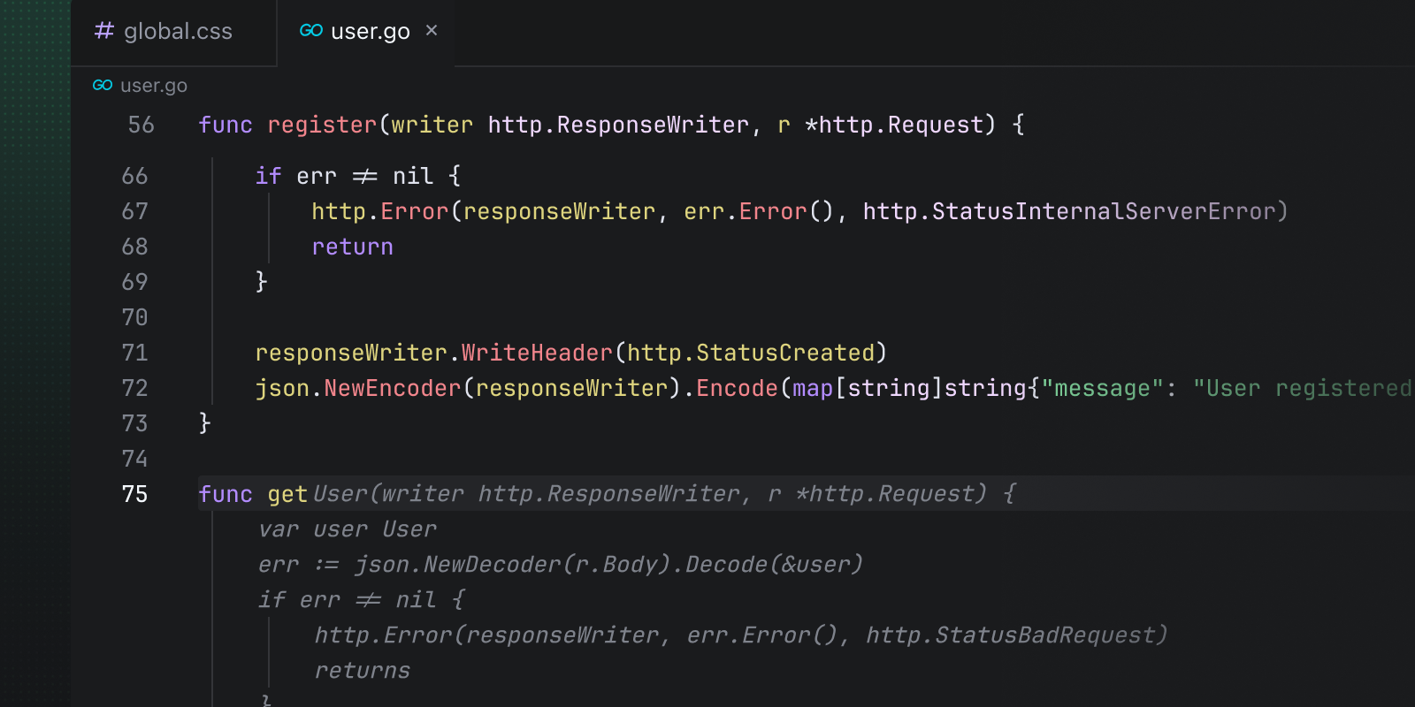Click StatusInternalServerError on line 67
The height and width of the screenshot is (707, 1415).
pyautogui.click(x=1104, y=211)
